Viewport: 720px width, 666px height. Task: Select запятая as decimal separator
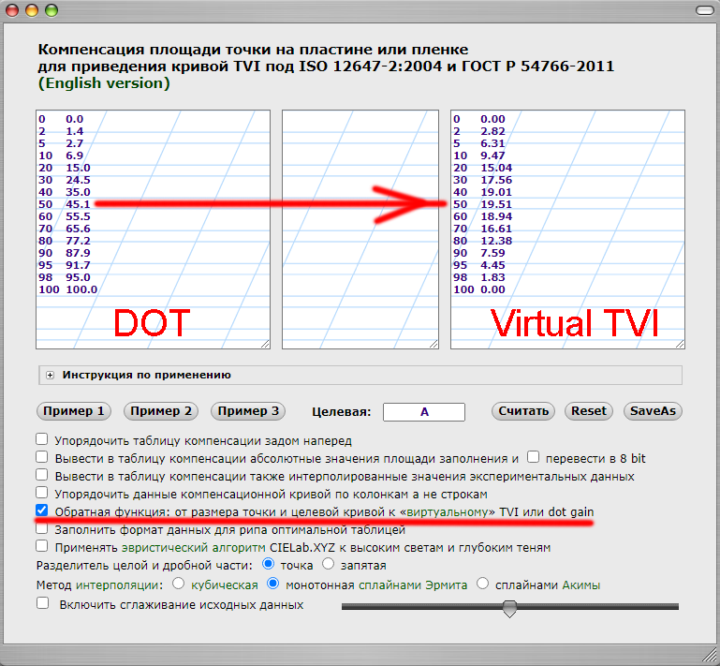(328, 564)
